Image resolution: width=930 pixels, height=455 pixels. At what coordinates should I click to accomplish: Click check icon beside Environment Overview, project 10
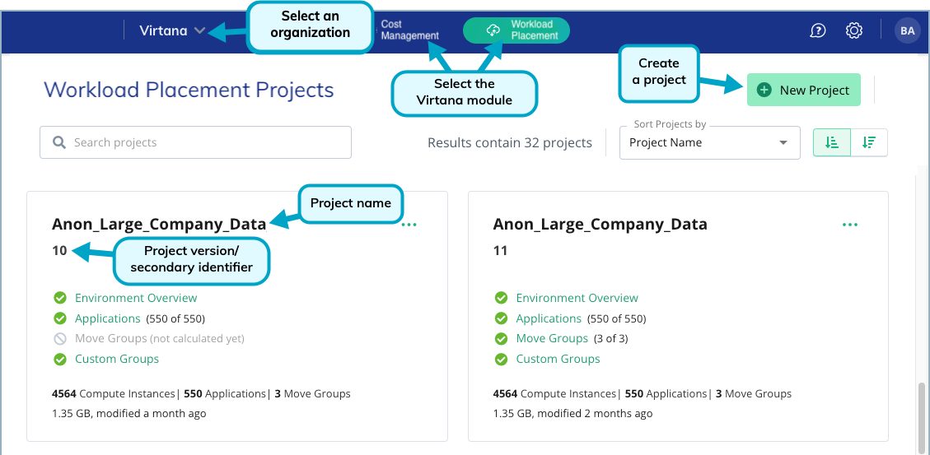(x=60, y=298)
